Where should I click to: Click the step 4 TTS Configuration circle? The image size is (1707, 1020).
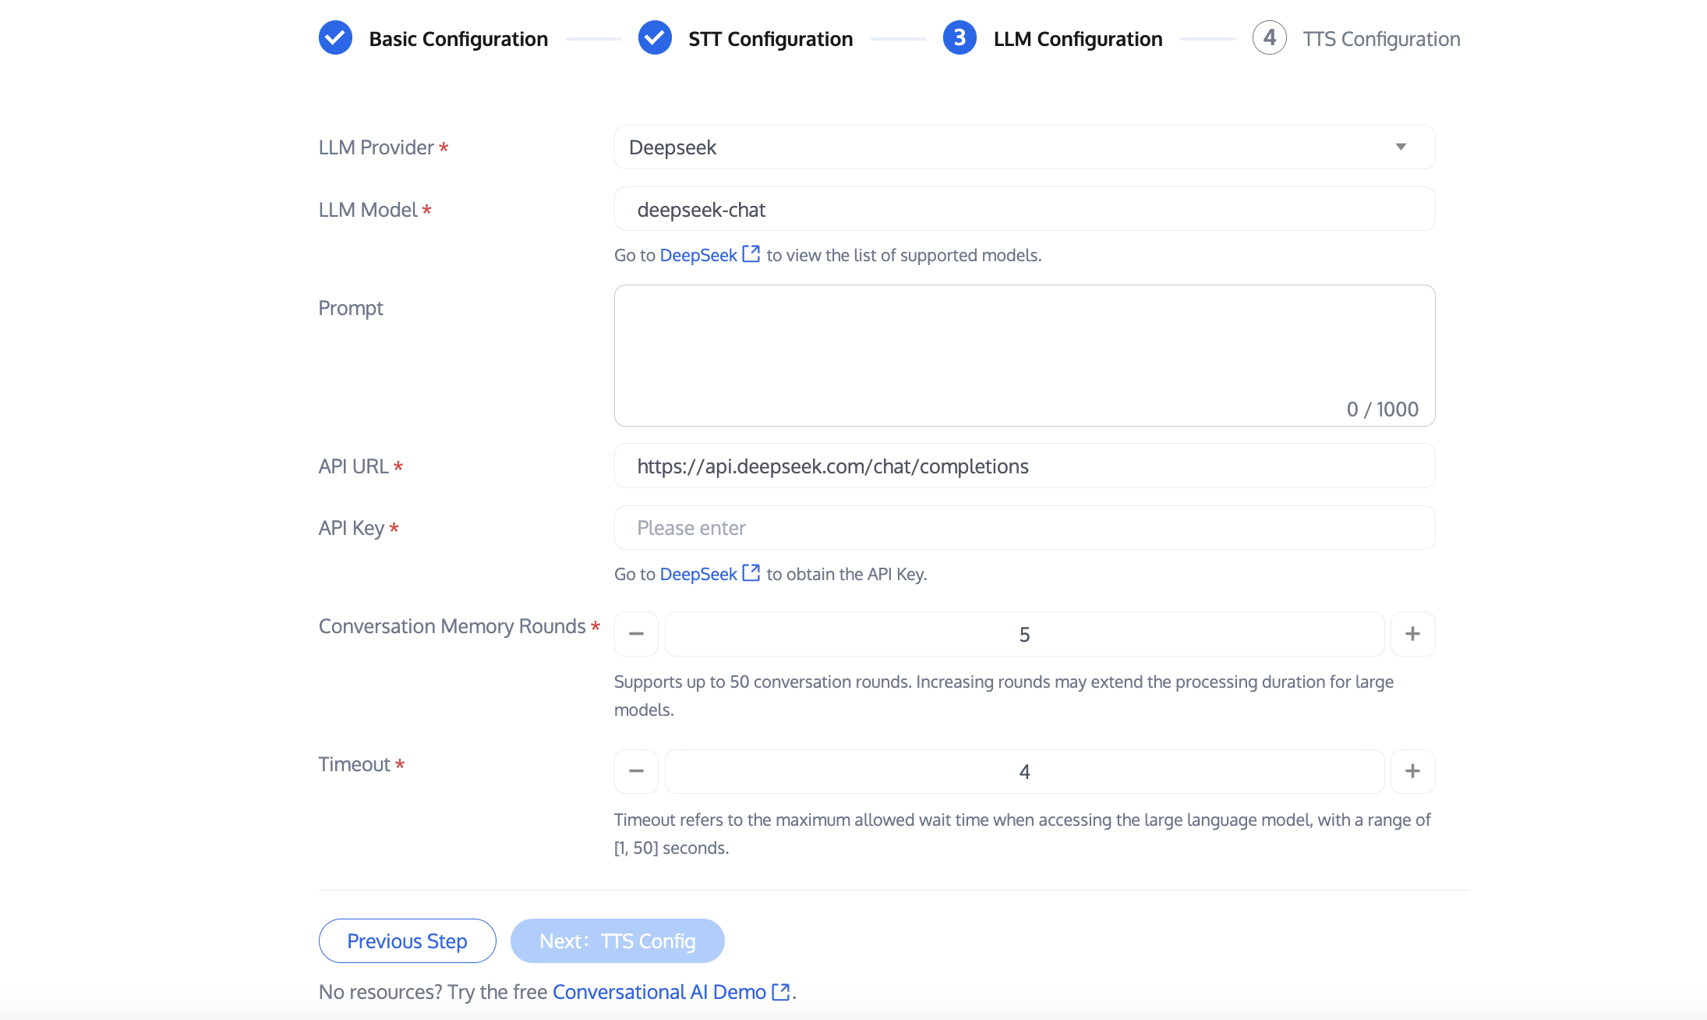[x=1269, y=38]
